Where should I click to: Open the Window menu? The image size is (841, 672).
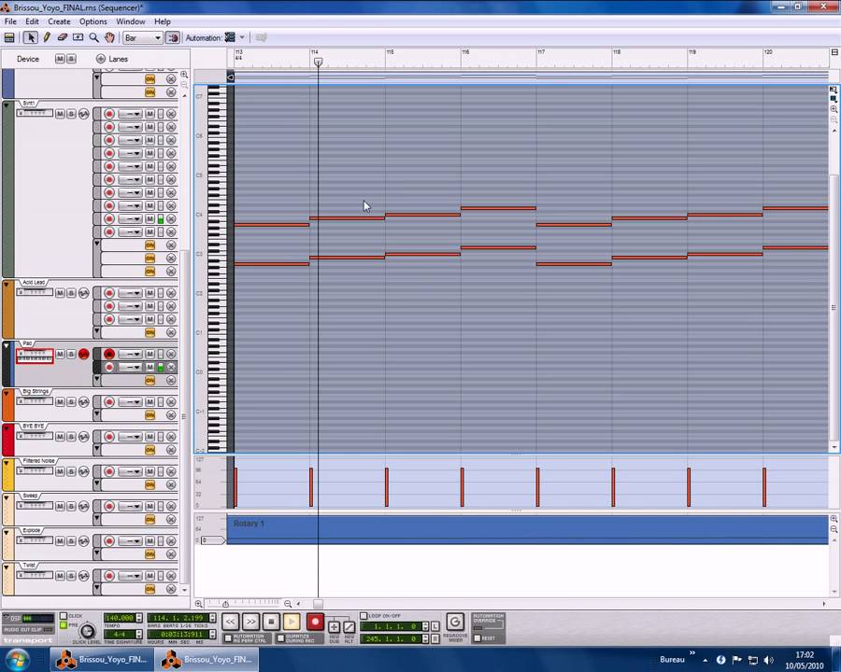(130, 21)
